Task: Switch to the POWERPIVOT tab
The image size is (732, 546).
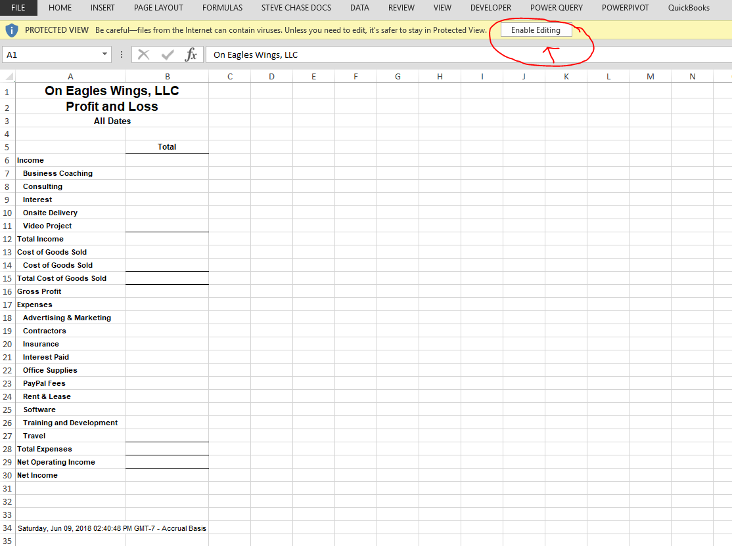Action: [x=626, y=8]
